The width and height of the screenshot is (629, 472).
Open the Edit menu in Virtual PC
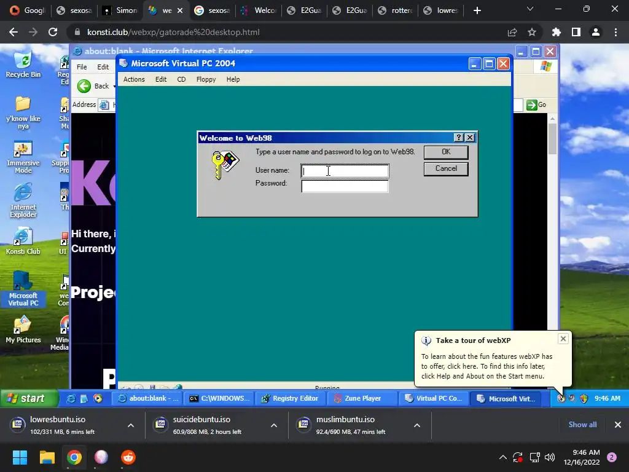[x=161, y=79]
